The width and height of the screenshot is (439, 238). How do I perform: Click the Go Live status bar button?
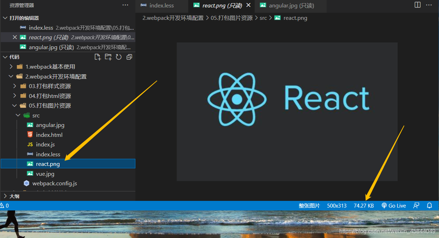(x=394, y=205)
